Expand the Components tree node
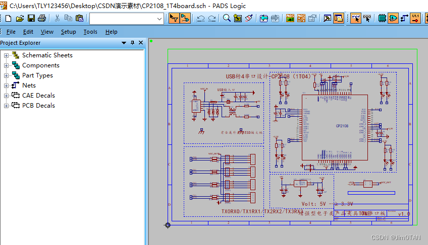Screen dimensions: 428x245 pyautogui.click(x=6, y=65)
